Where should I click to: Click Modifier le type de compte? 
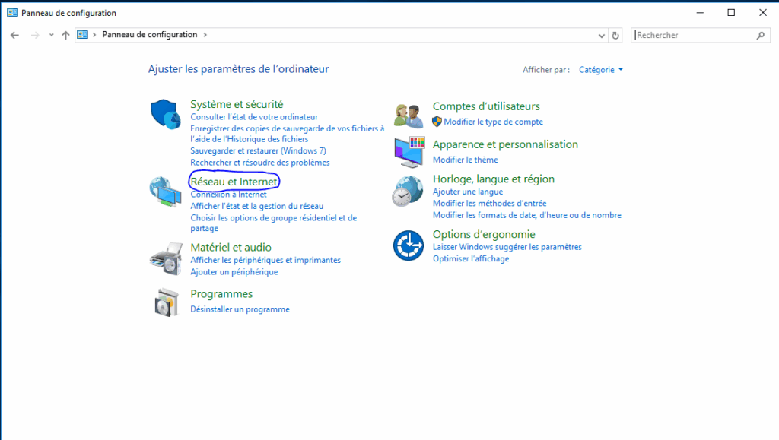(x=493, y=122)
